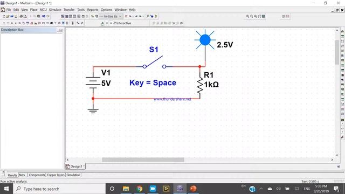Viewport: 345px width, 194px height.
Task: Select battery V1 on the schematic
Action: (x=93, y=82)
